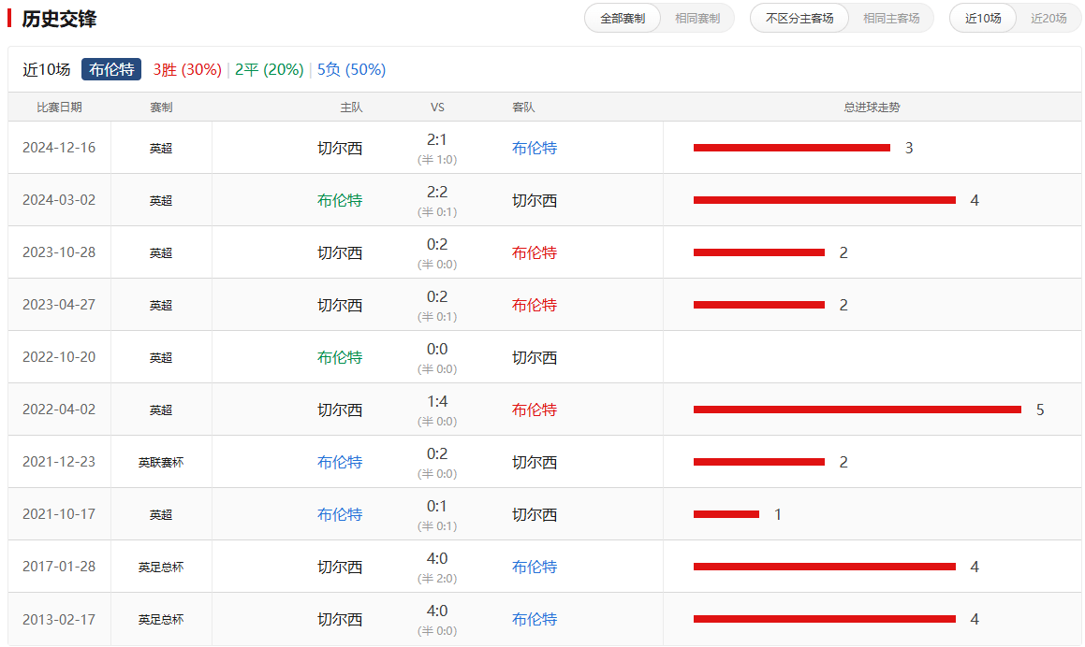Click the blue 布伦特 team badge
The image size is (1085, 647).
pyautogui.click(x=111, y=69)
